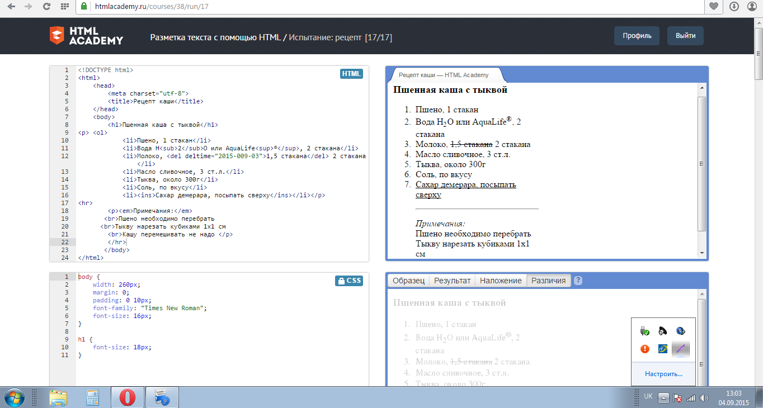Open the Windows Start button
The width and height of the screenshot is (763, 408).
pyautogui.click(x=14, y=397)
